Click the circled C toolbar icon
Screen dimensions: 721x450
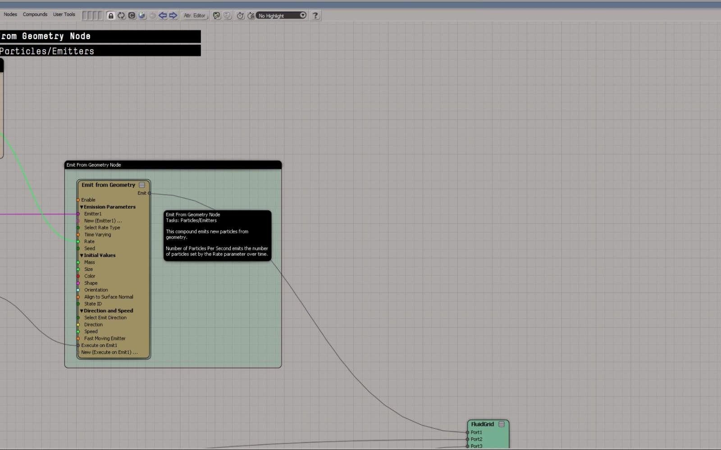click(x=132, y=15)
